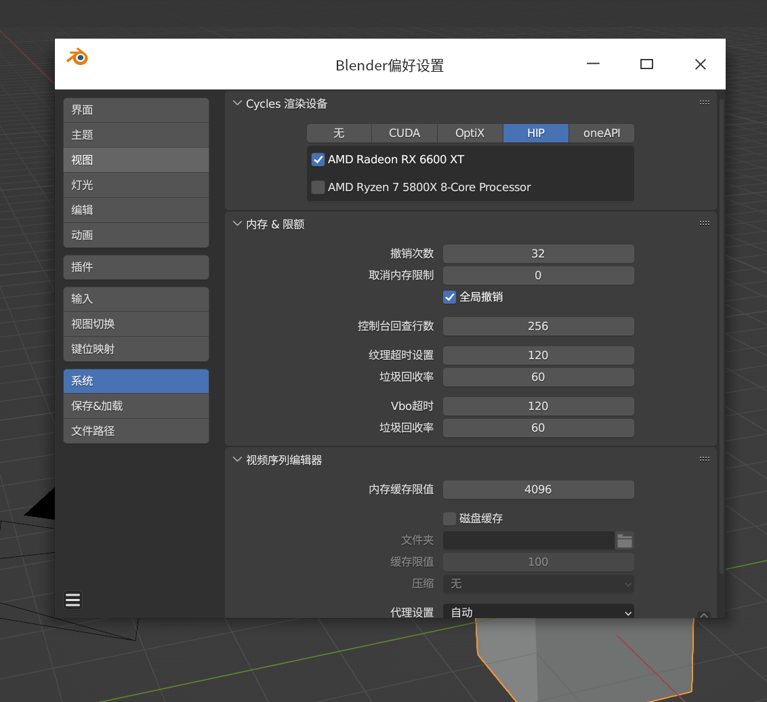Click the Blender logo in the title bar
767x702 pixels.
pos(77,57)
